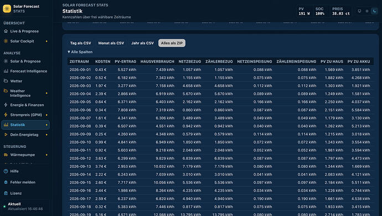
Task: Click the Dein Energietag play icon
Action: tap(6, 135)
